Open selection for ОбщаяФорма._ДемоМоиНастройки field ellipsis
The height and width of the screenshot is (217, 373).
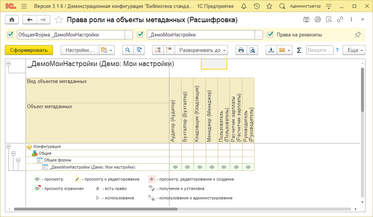click(x=128, y=35)
